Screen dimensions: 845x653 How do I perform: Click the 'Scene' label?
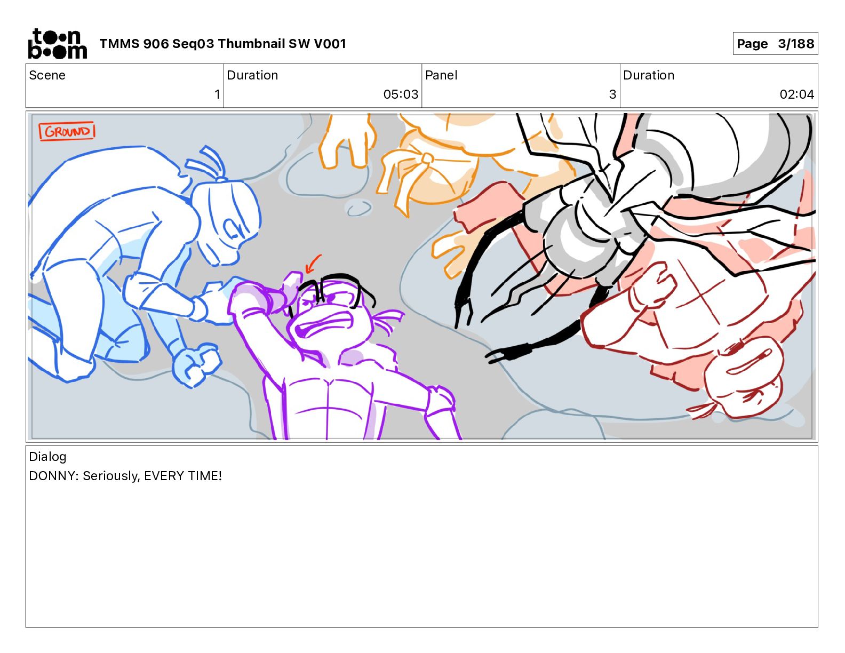click(47, 75)
